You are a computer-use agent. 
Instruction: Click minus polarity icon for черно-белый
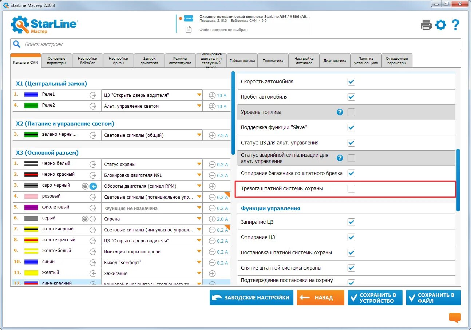[x=212, y=164]
